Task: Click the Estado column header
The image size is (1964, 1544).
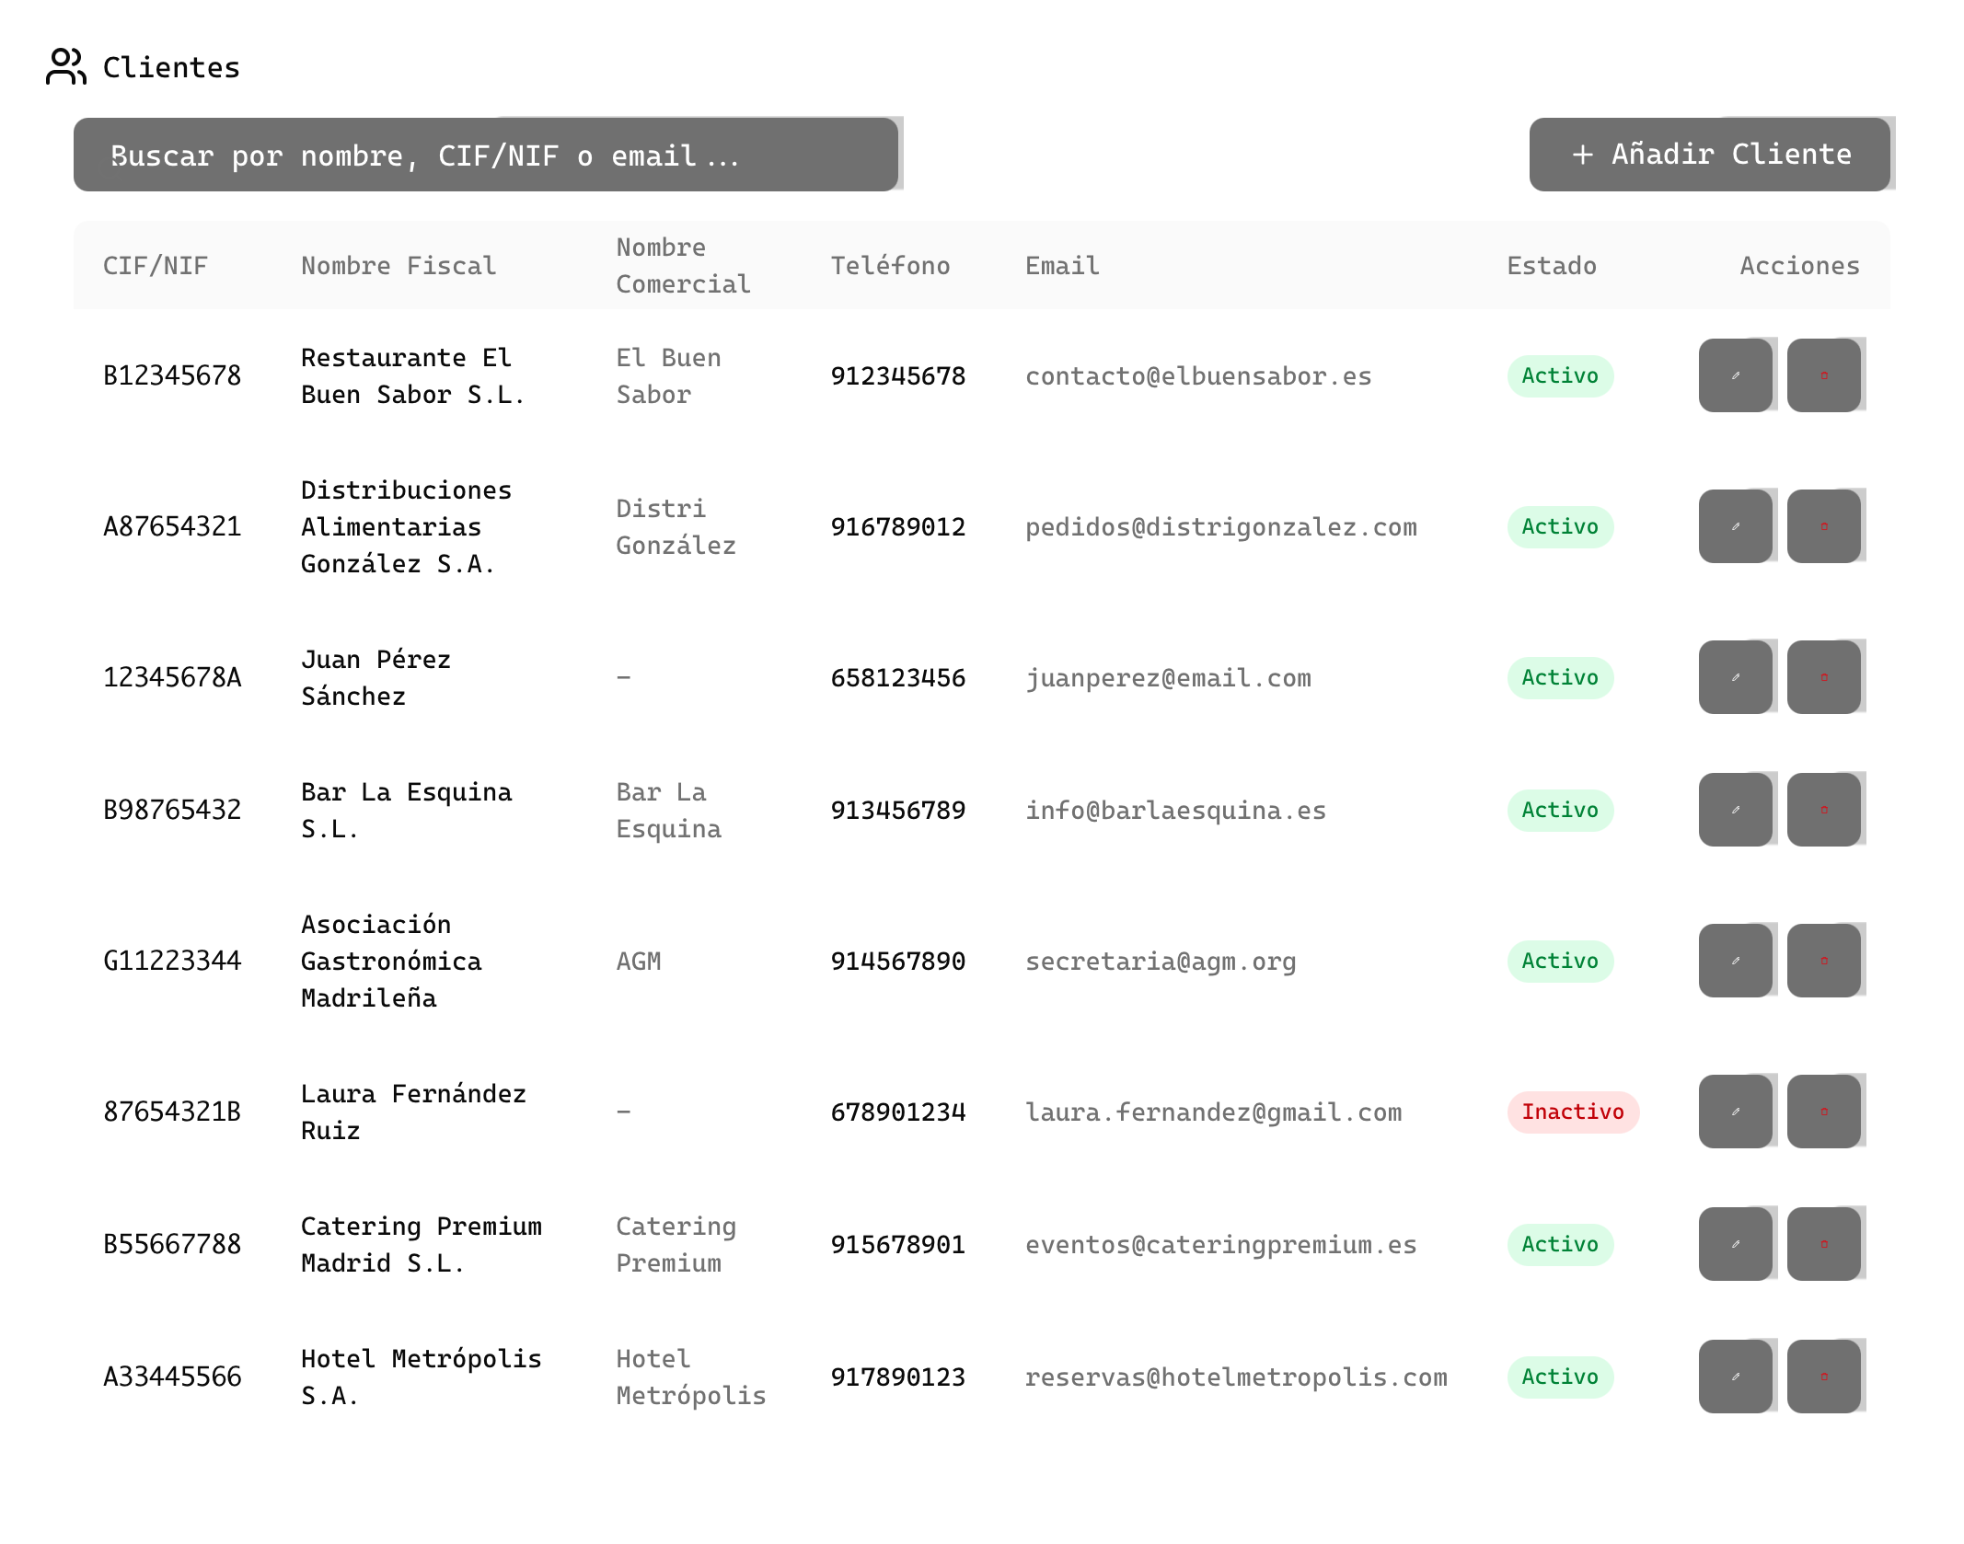Action: click(x=1551, y=266)
